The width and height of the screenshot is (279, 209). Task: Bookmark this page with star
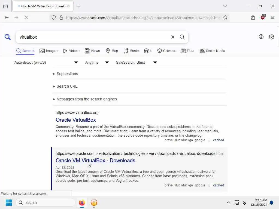tap(225, 17)
